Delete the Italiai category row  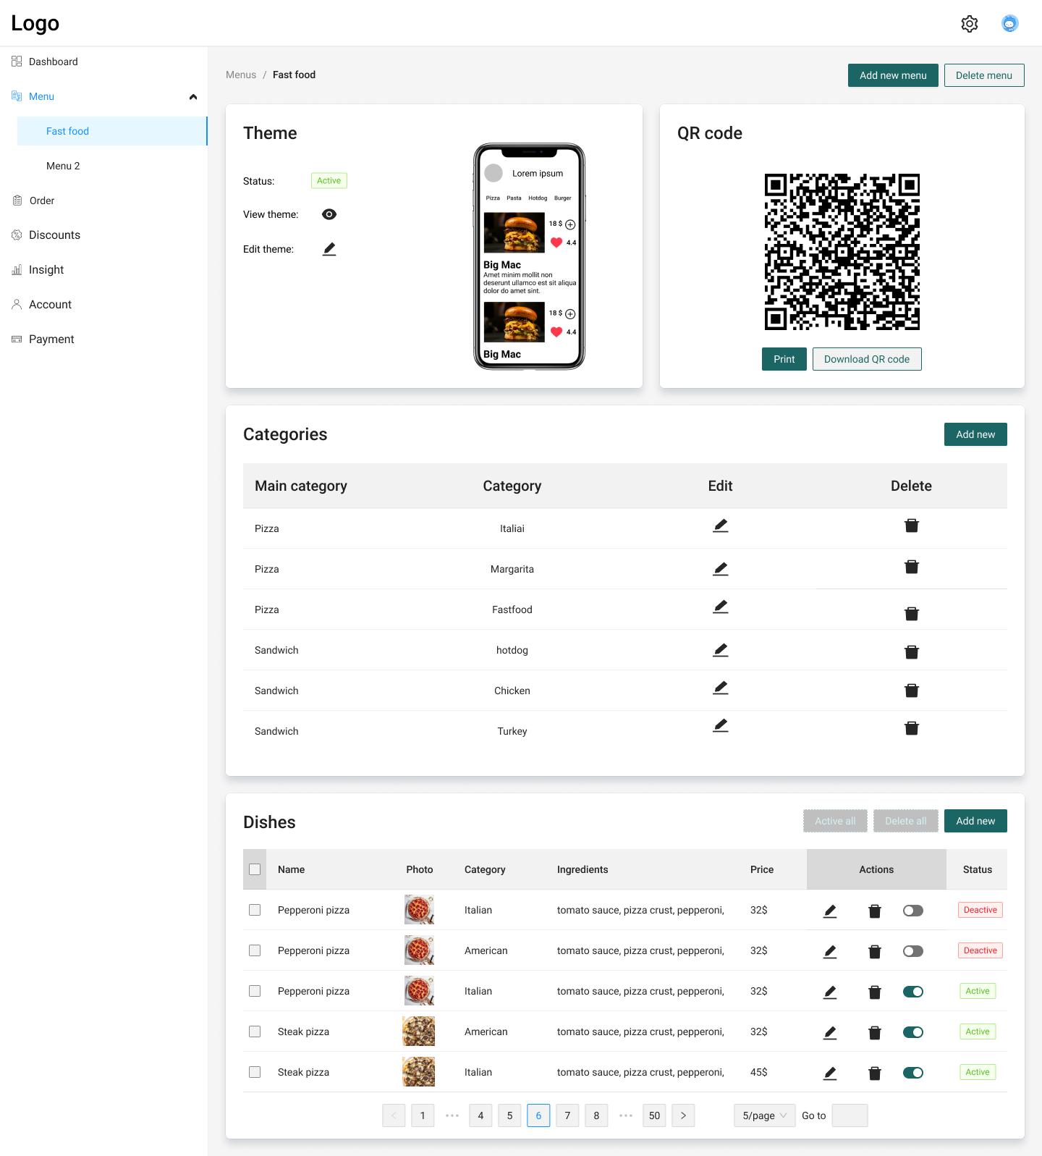(x=912, y=526)
